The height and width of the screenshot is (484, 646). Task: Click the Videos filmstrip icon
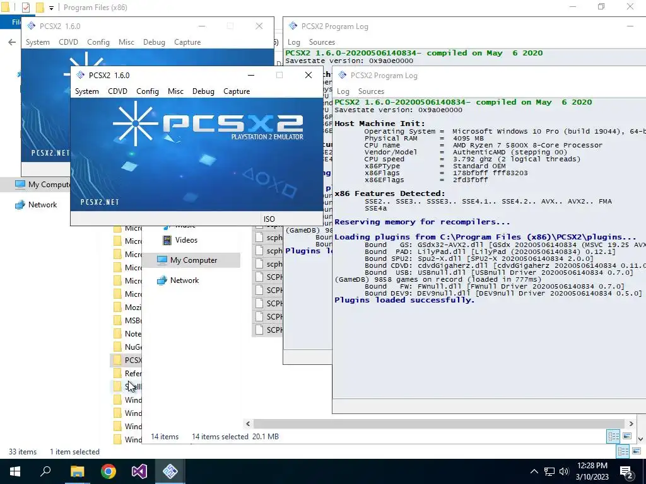click(167, 240)
